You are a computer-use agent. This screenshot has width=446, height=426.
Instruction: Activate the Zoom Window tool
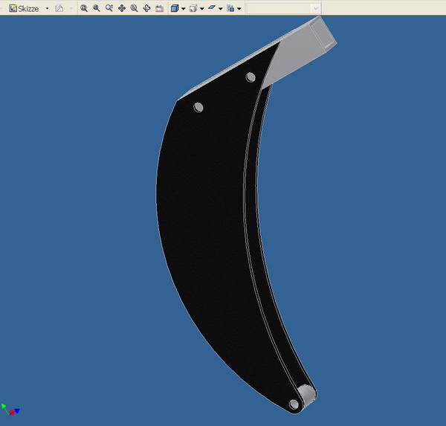tap(97, 8)
